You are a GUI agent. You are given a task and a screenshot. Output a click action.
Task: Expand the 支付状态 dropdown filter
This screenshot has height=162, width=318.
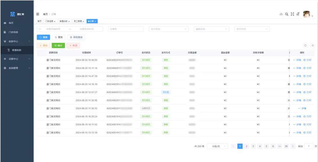pos(168,29)
